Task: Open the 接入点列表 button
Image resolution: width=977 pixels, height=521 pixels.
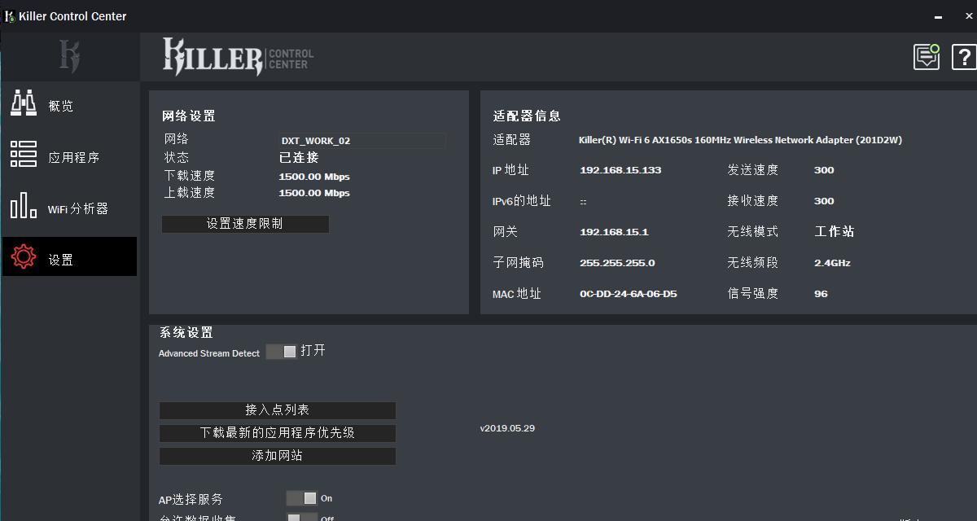Action: 278,410
